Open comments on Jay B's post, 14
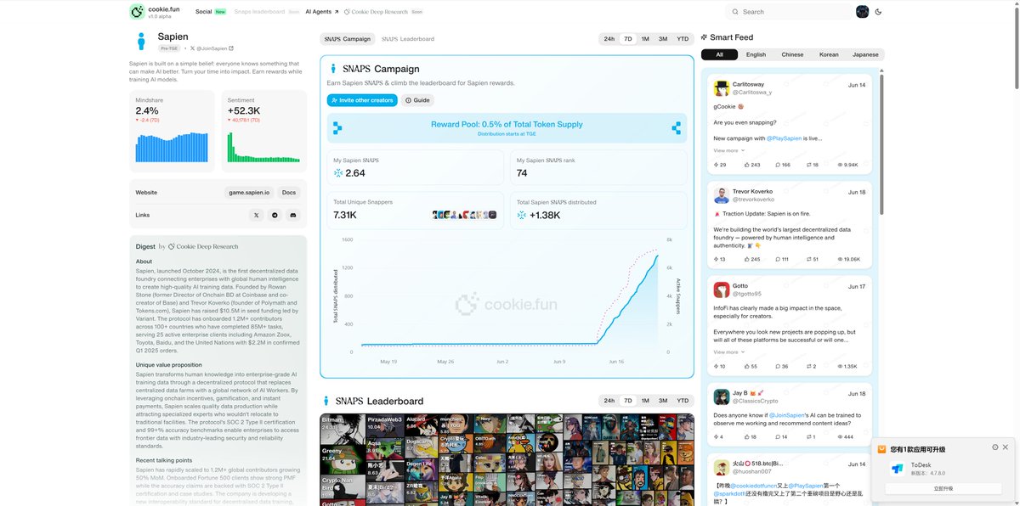This screenshot has height=506, width=1020. pyautogui.click(x=779, y=437)
